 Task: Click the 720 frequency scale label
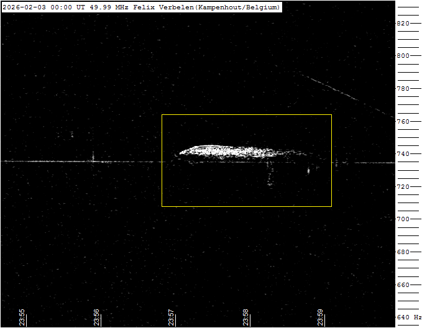tap(403, 186)
